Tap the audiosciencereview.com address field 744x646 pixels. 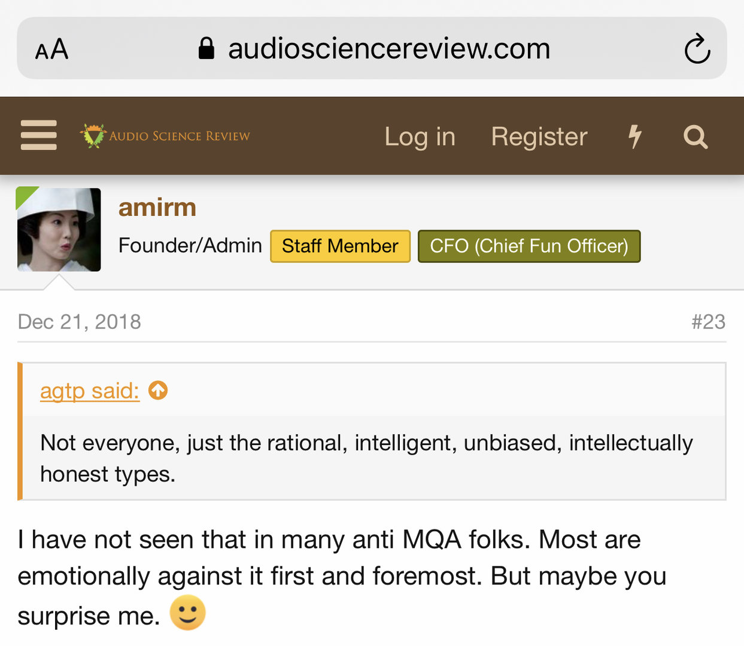(x=389, y=48)
